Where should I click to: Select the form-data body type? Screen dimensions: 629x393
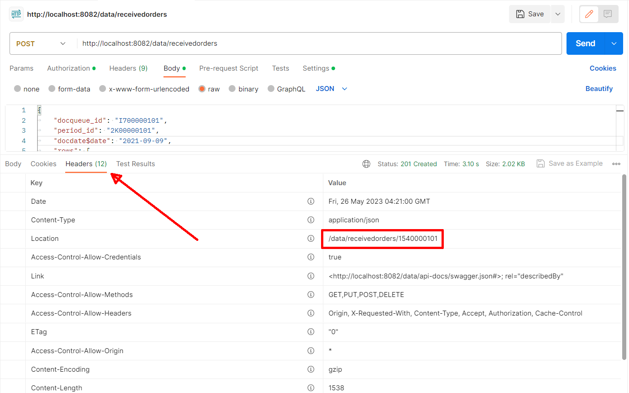point(69,89)
